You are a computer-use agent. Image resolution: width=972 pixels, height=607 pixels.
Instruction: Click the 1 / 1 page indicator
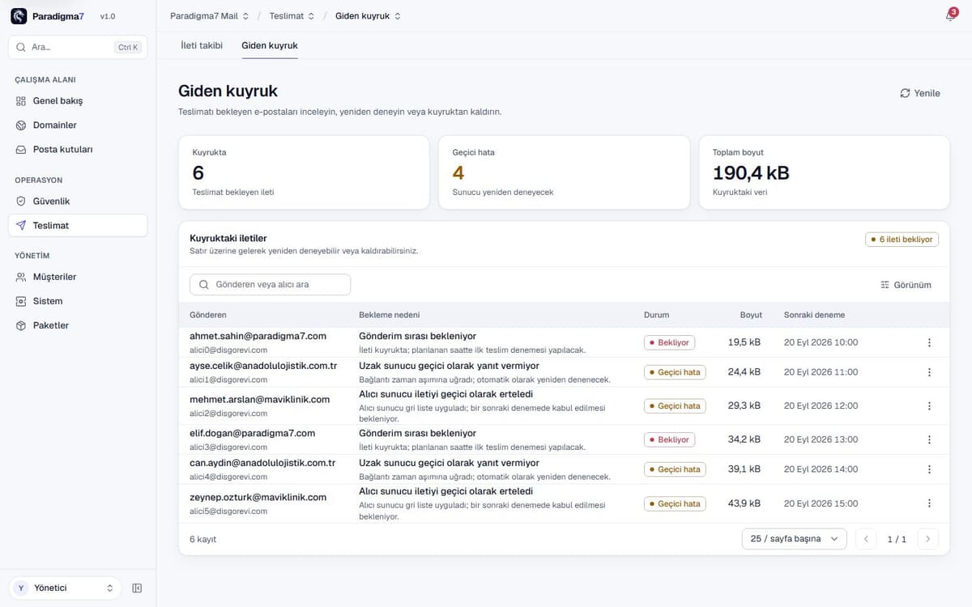(897, 539)
